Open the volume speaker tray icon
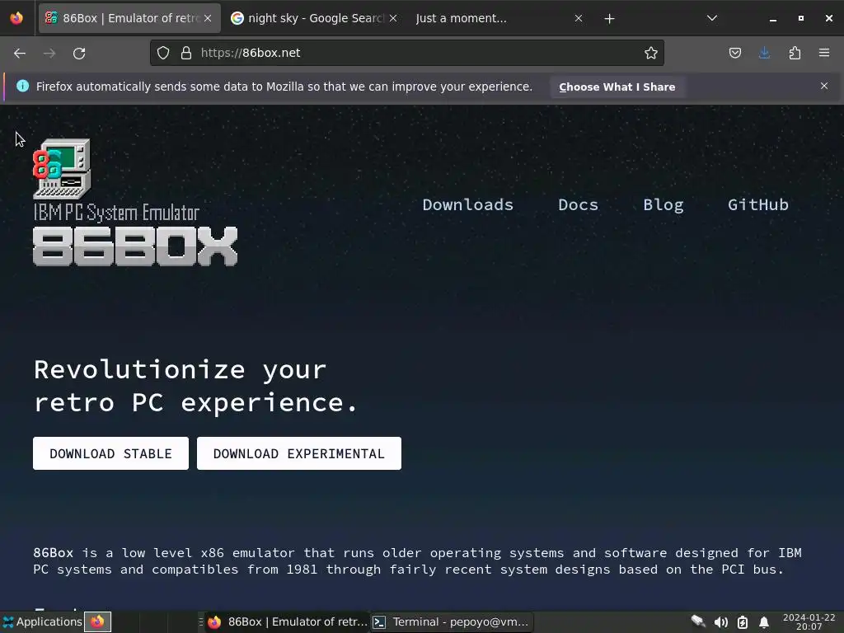The image size is (844, 633). coord(720,622)
